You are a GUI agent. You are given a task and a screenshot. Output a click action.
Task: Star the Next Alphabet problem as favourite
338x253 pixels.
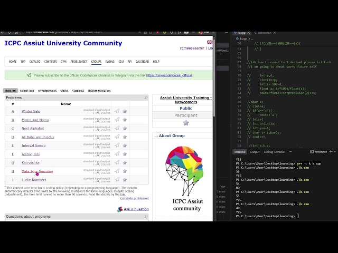125,129
